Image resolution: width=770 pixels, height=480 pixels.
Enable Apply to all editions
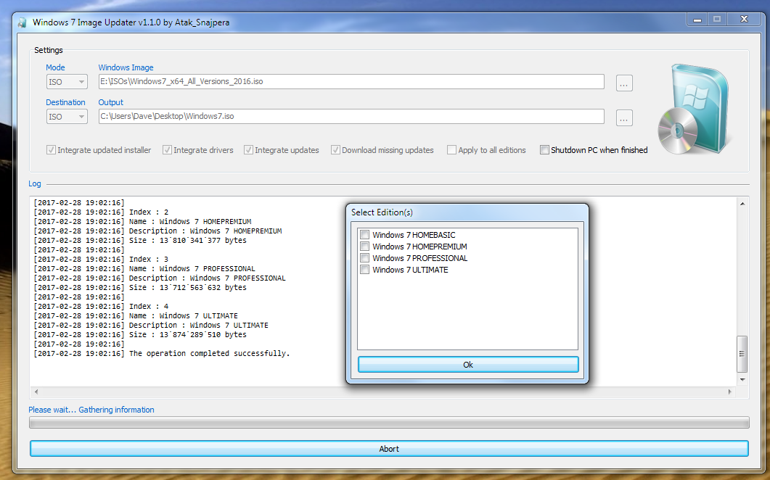(x=451, y=150)
